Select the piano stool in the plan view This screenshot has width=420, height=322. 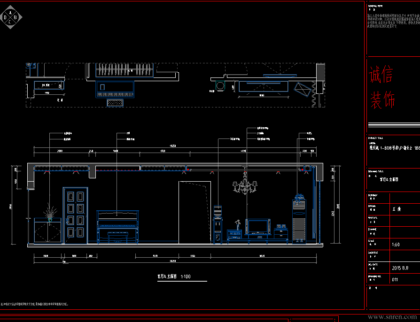(115, 102)
